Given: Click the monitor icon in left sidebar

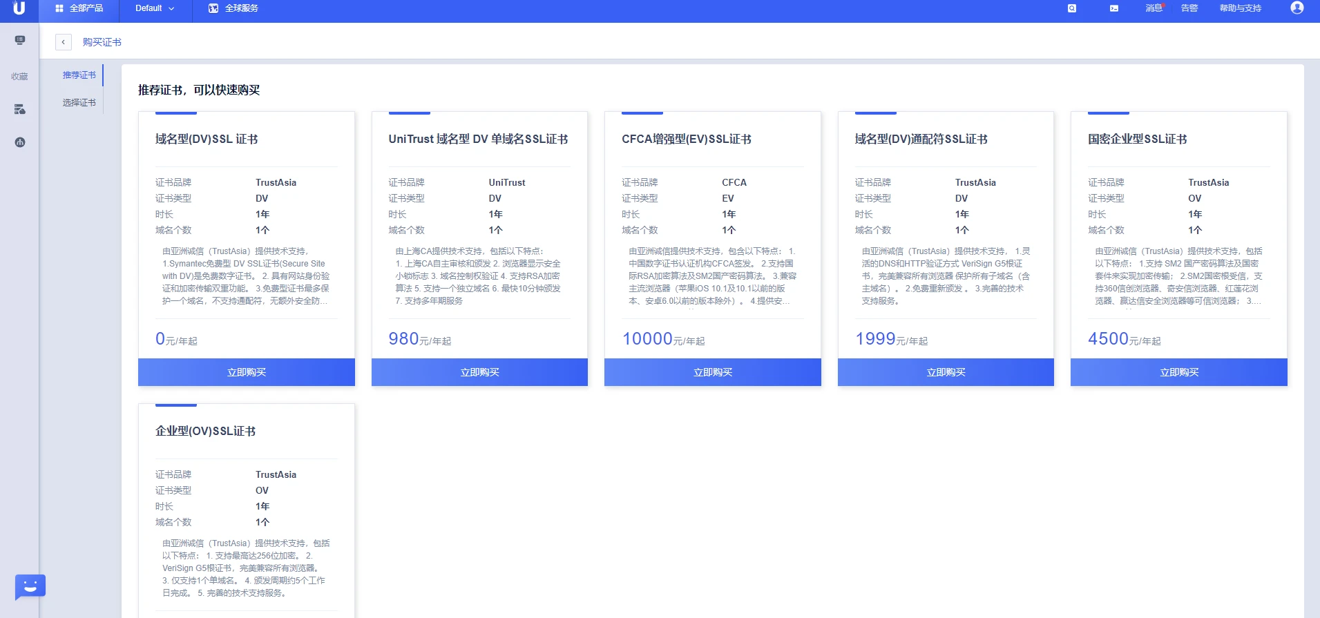Looking at the screenshot, I should (x=20, y=40).
